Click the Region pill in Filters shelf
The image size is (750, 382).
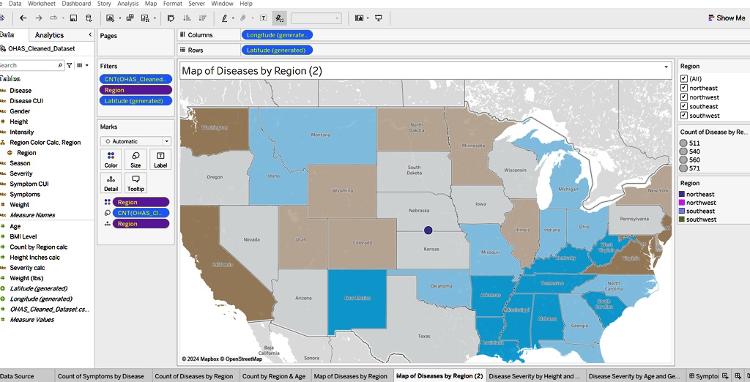(x=135, y=90)
